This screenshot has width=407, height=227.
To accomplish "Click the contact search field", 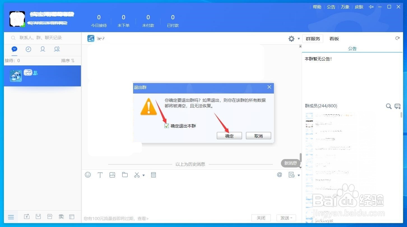I will 42,38.
